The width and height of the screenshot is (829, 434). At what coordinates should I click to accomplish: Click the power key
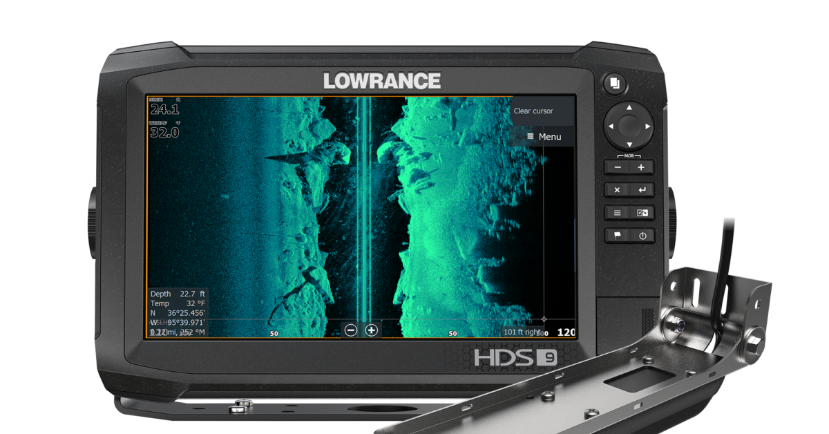(642, 236)
